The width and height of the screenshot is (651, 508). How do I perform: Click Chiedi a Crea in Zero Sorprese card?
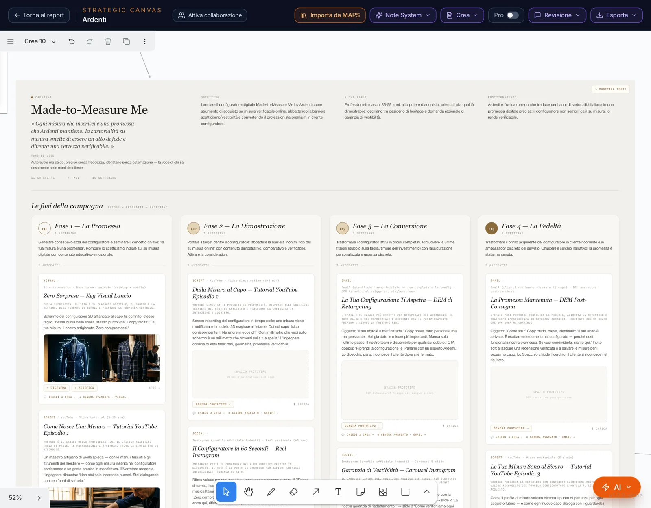click(60, 397)
